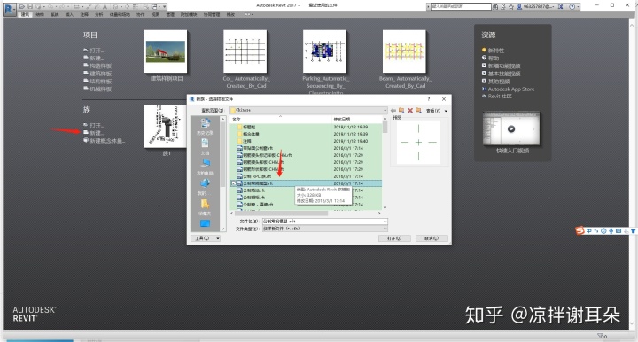Open the 工具 tools dropdown in the dialog
This screenshot has width=638, height=342.
click(206, 238)
